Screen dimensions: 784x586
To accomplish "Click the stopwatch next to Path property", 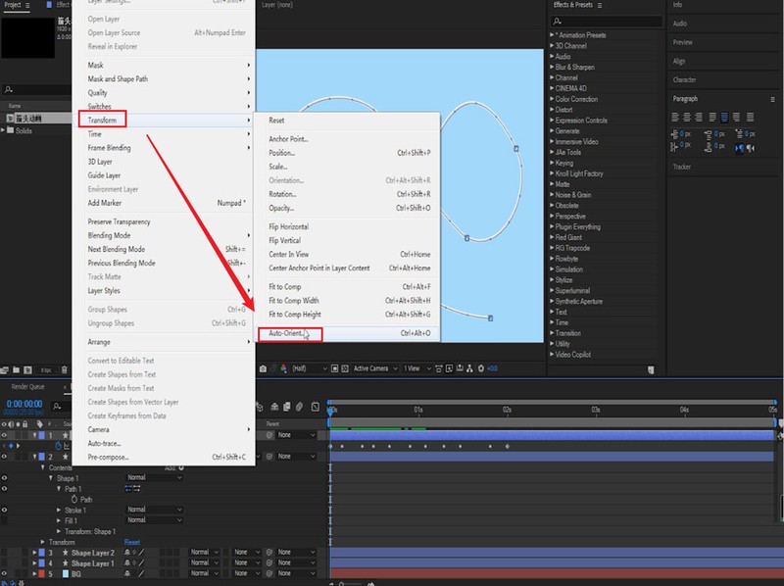I will click(73, 499).
